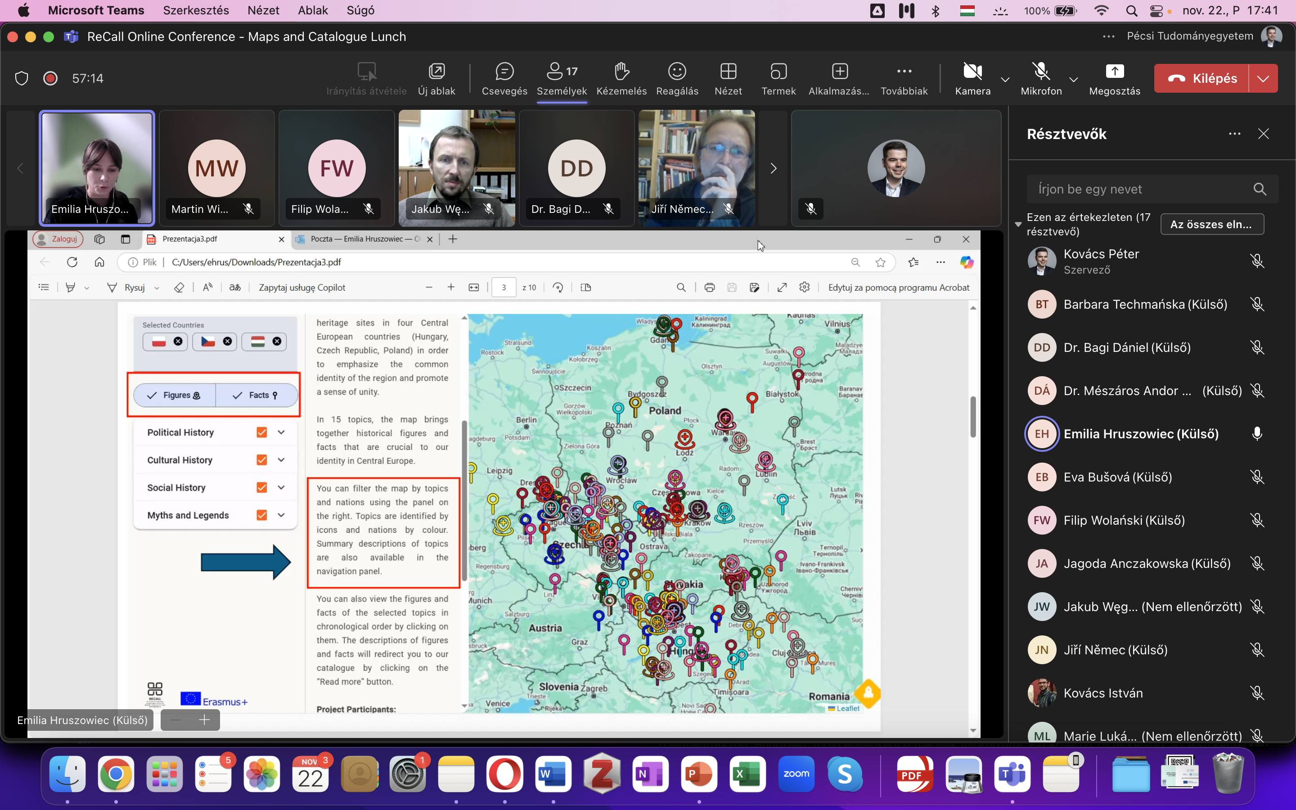Unmute the Mikrofon
Image resolution: width=1296 pixels, height=810 pixels.
(1041, 79)
